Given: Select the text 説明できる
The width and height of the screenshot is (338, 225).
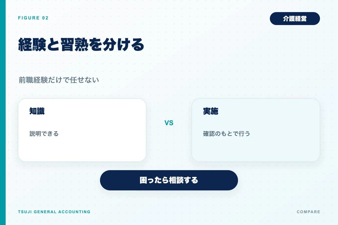Looking at the screenshot, I should pos(44,134).
